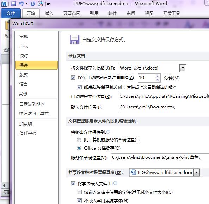Image resolution: width=209 pixels, height=204 pixels.
Task: Click the 自动恢复文件位置 path field
Action: tap(164, 96)
